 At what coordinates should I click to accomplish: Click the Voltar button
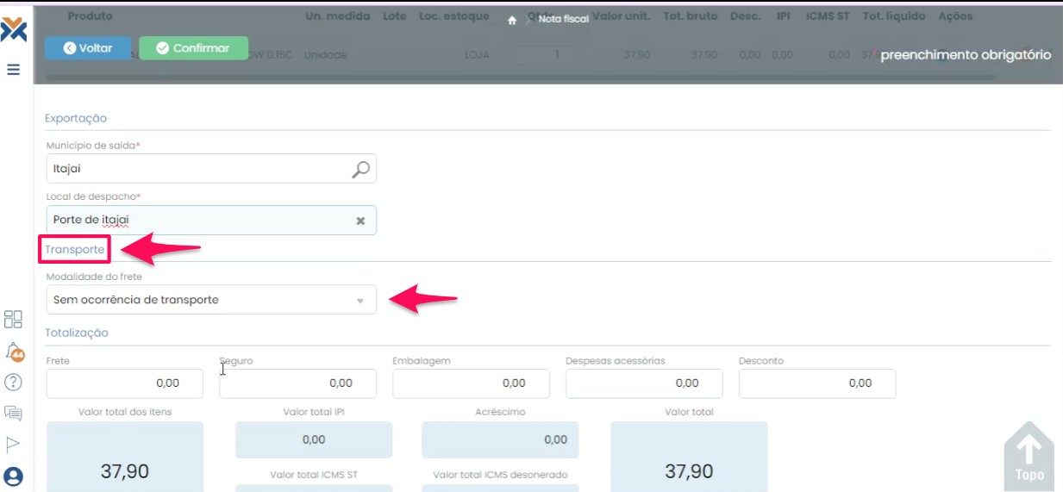click(x=87, y=48)
